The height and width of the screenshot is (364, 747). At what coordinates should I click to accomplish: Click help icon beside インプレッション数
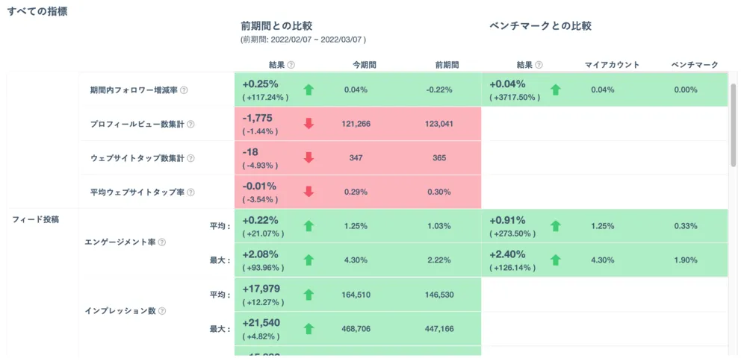[x=162, y=311]
